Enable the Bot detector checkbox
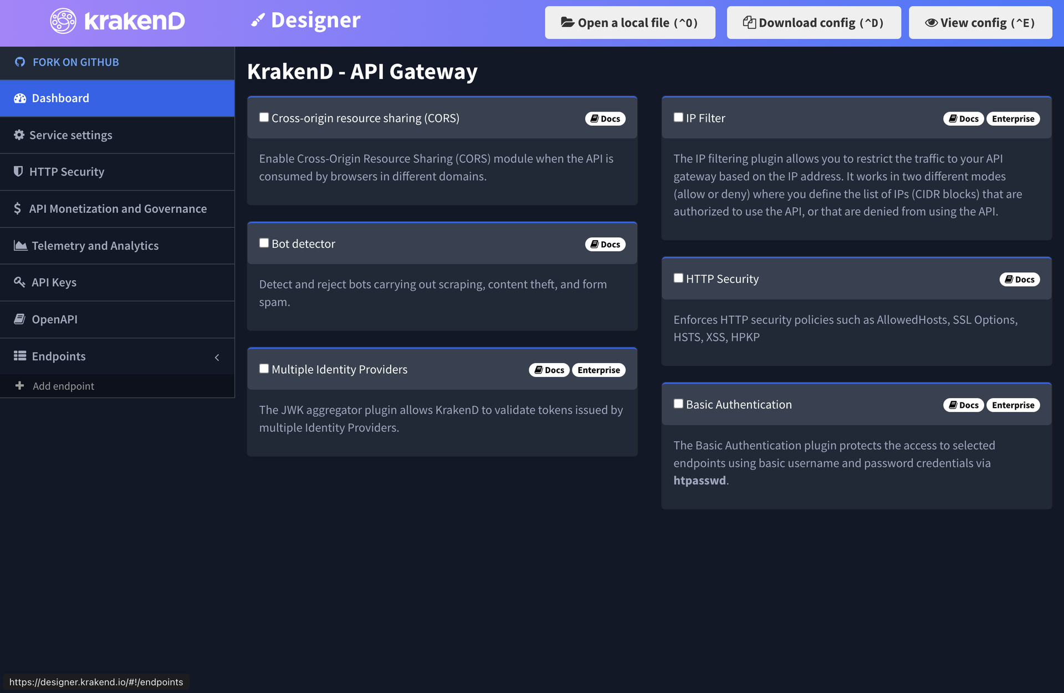This screenshot has height=693, width=1064. coord(264,243)
